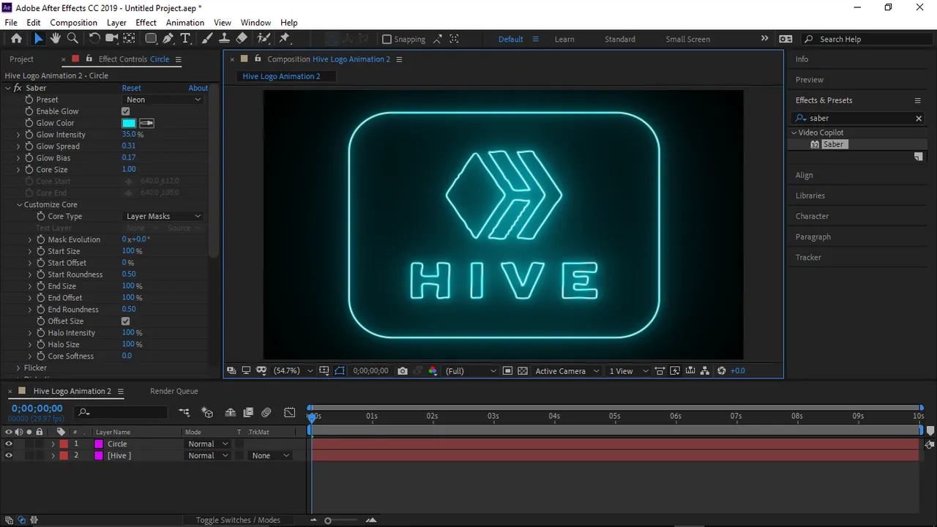Screen dimensions: 937x527
Task: Uncheck the Enable Glow checkbox
Action: (125, 111)
